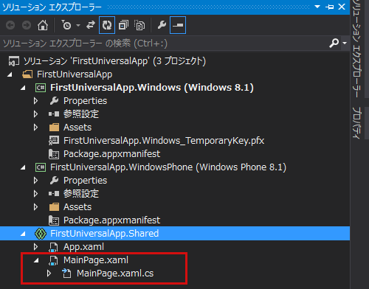The image size is (369, 289).
Task: Select the ソリューション エクスプローラー vertical tab
Action: click(356, 49)
